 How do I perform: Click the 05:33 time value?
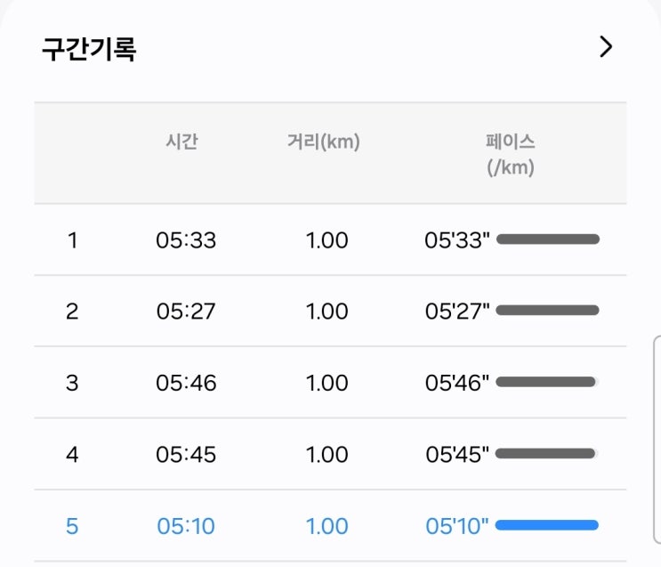pyautogui.click(x=186, y=240)
